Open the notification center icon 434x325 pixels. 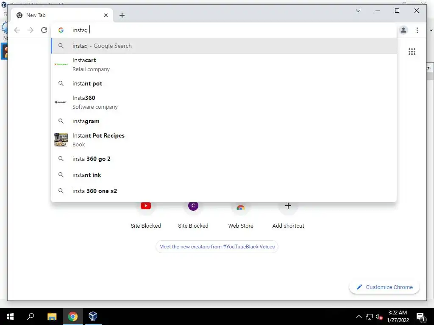[421, 317]
